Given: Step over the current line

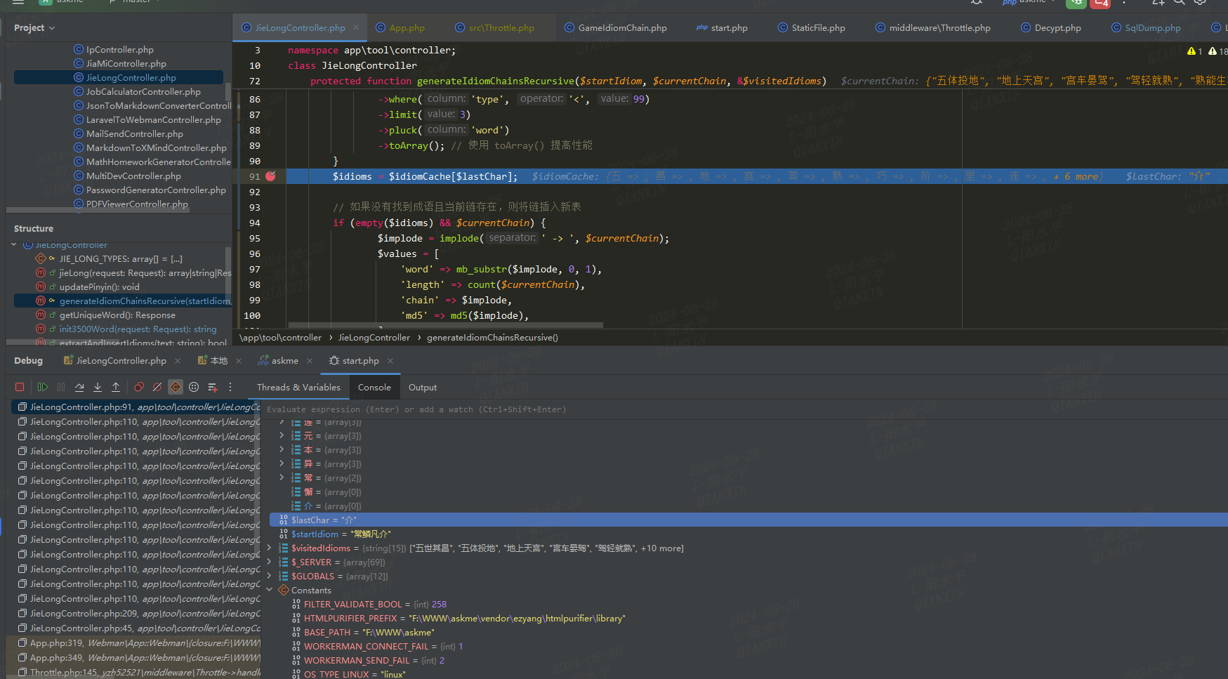Looking at the screenshot, I should pos(79,387).
